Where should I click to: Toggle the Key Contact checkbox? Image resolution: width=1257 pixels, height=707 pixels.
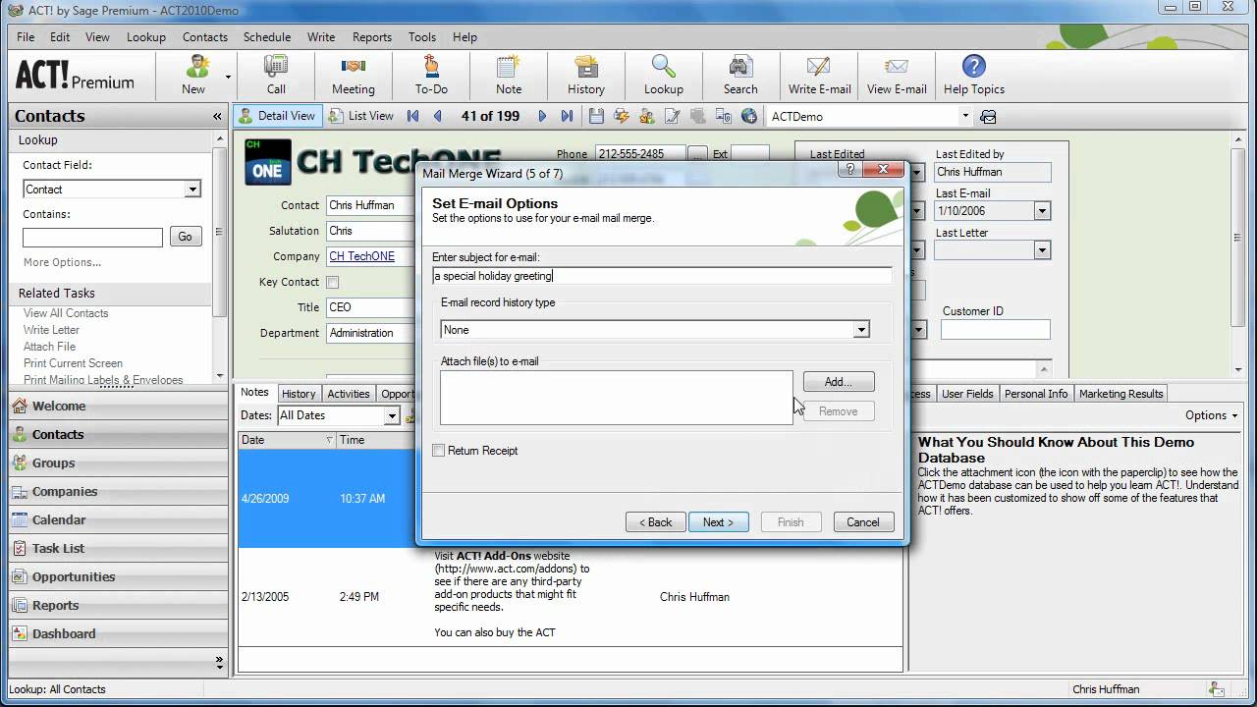332,282
